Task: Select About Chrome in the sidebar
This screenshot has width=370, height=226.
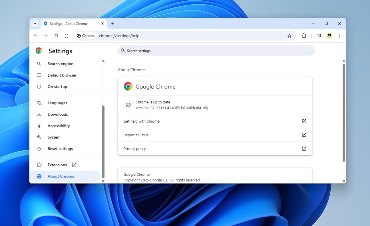Action: click(65, 176)
